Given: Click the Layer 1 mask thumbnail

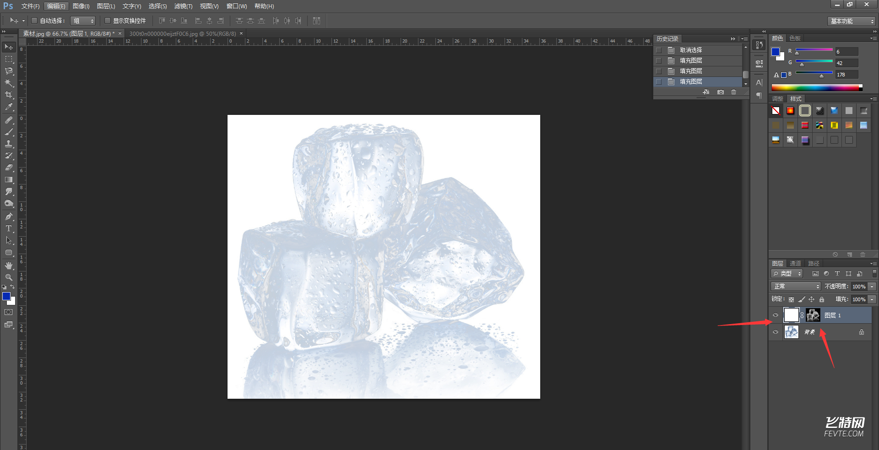Looking at the screenshot, I should 813,315.
